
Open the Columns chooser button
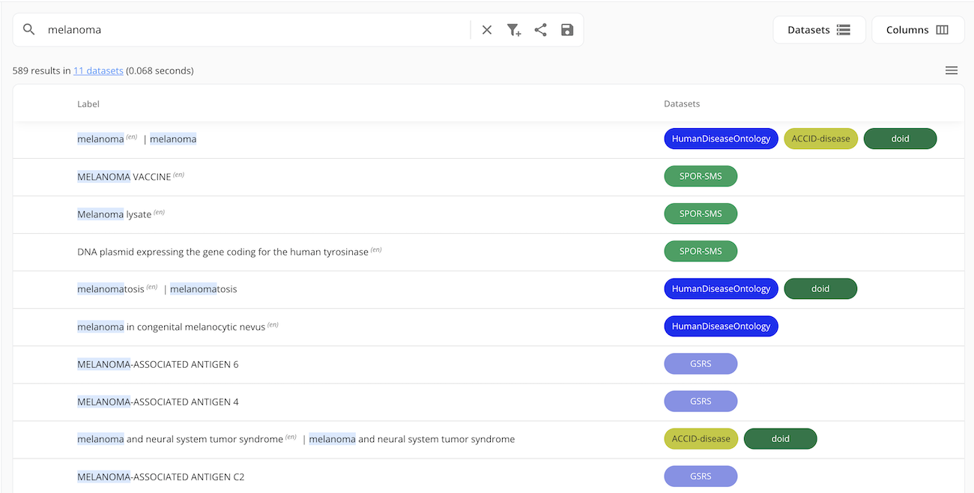point(917,30)
